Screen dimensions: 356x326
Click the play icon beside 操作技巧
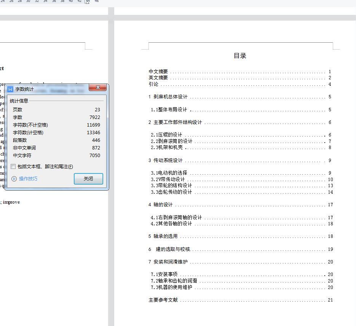14,179
